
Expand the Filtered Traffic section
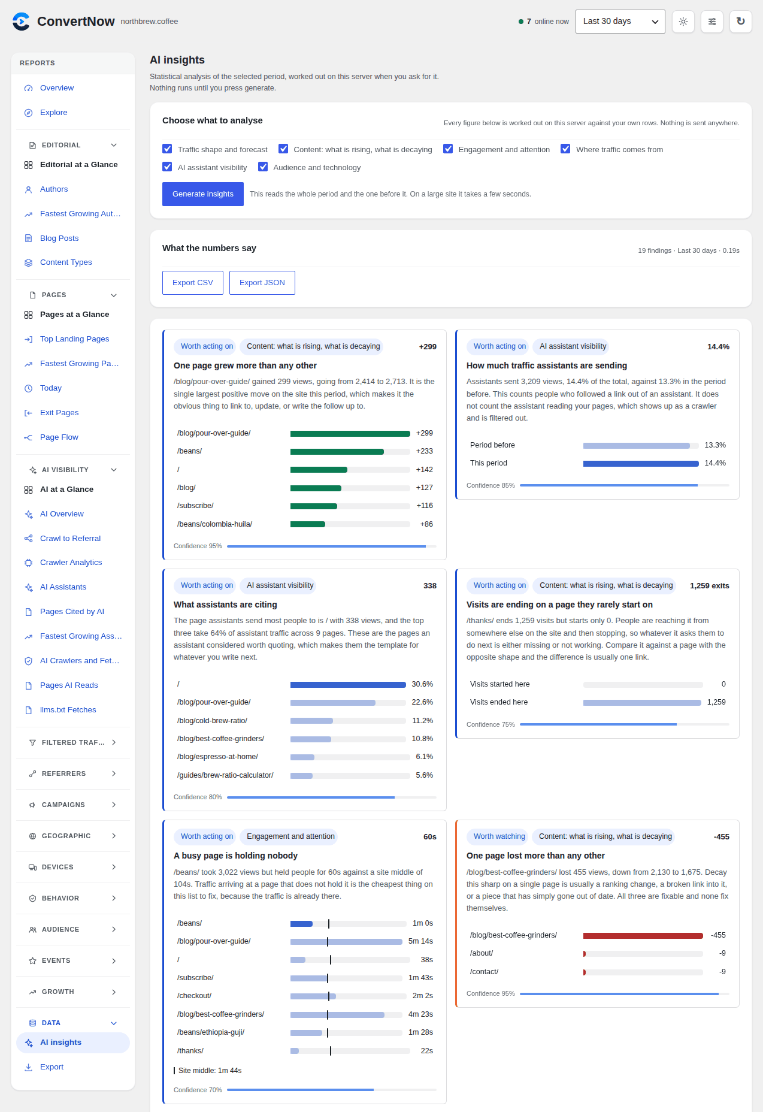click(x=73, y=742)
